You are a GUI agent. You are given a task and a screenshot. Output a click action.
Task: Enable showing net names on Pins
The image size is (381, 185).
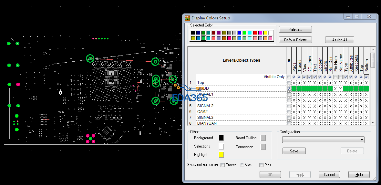pyautogui.click(x=262, y=165)
